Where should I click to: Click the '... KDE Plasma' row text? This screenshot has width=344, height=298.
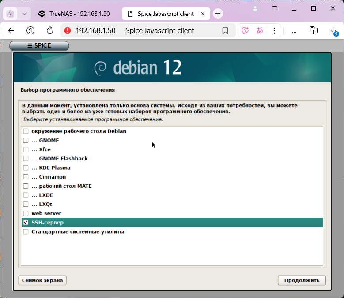(51, 168)
